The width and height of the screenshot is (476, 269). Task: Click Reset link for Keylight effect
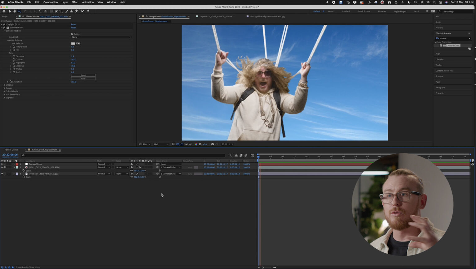coord(73,24)
